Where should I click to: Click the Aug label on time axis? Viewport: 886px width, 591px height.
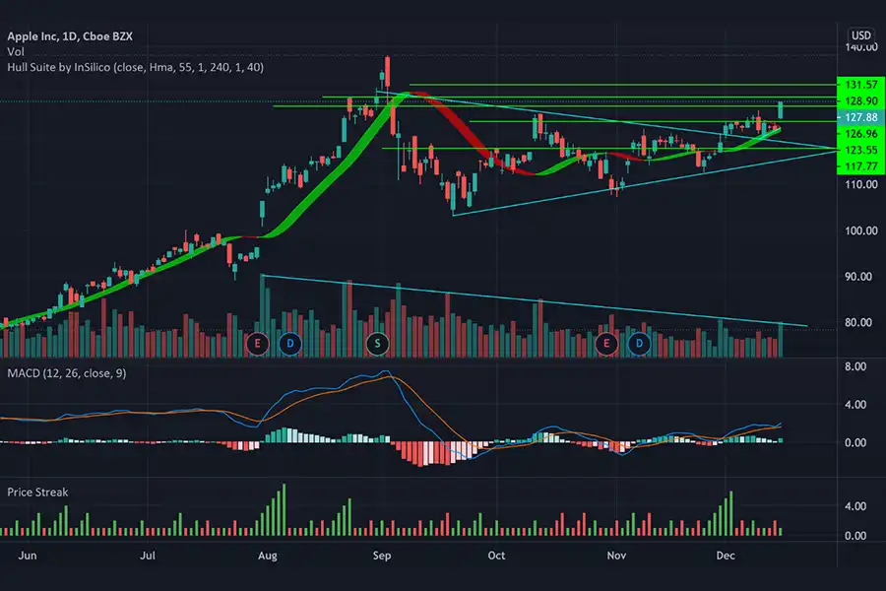(267, 556)
